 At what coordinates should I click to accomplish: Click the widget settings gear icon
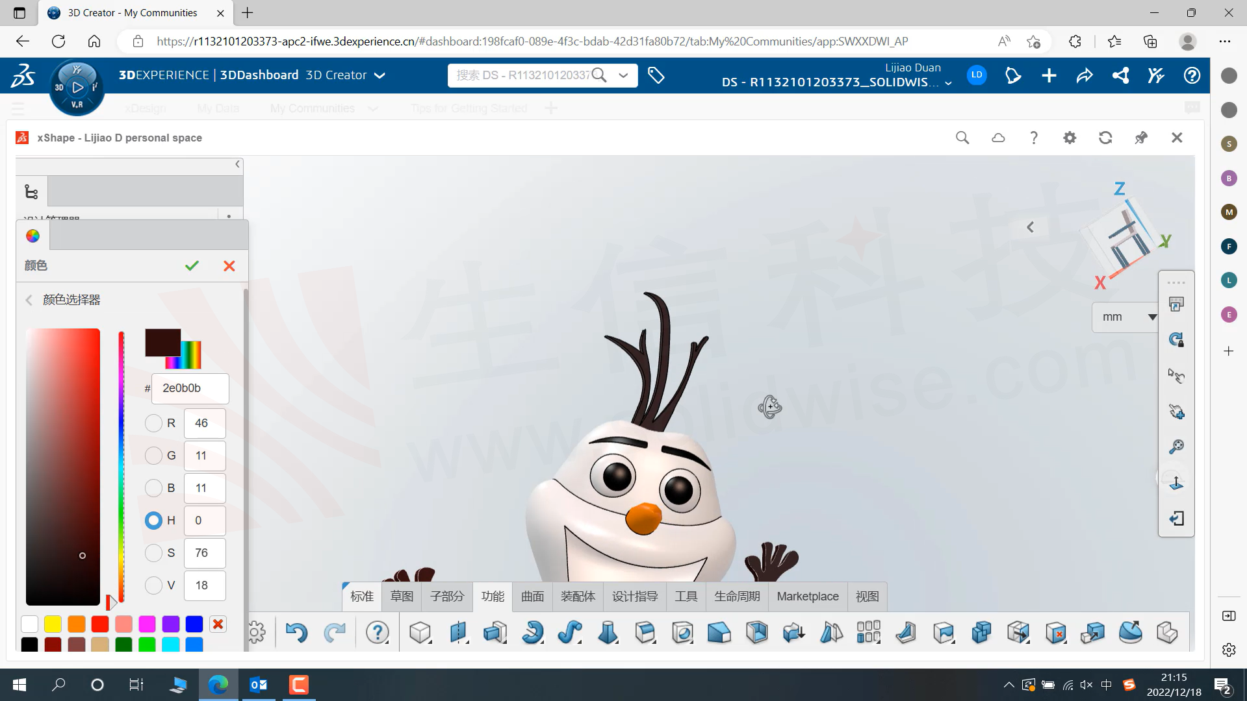[x=1070, y=138]
